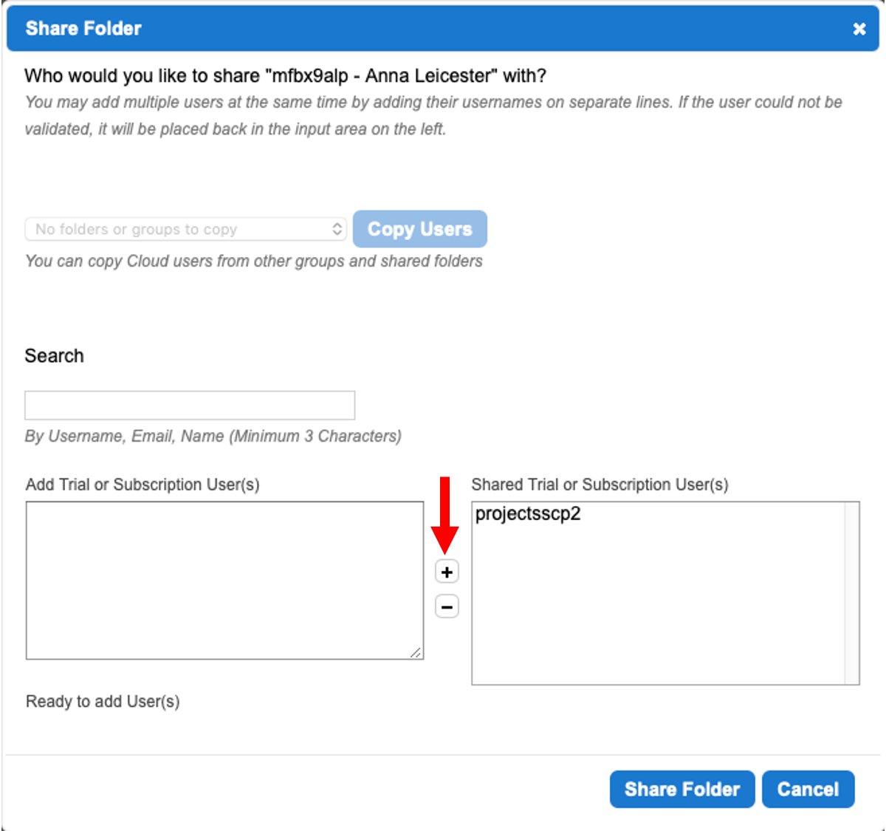Screen dimensions: 886x831
Task: Click the "Ready to add User(s)" status text
Action: click(103, 701)
